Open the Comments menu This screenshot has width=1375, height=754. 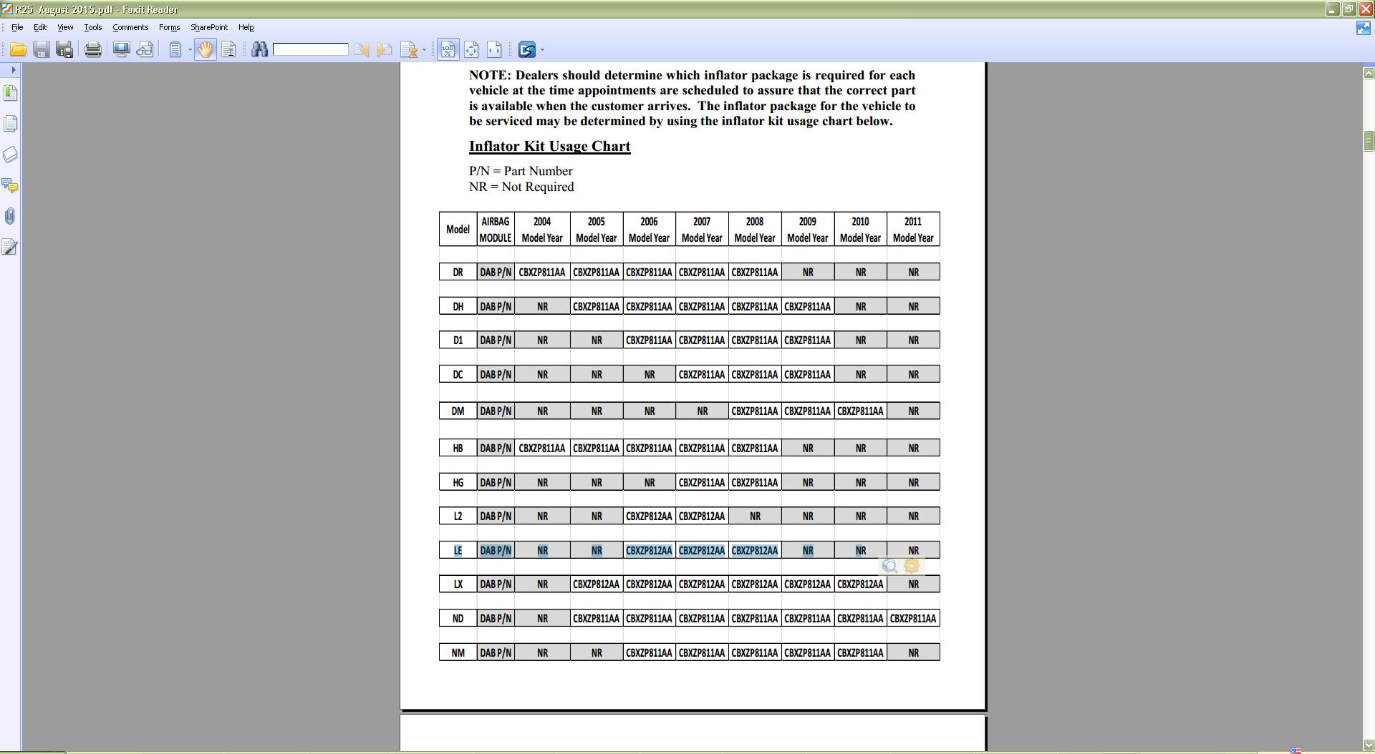(x=130, y=27)
